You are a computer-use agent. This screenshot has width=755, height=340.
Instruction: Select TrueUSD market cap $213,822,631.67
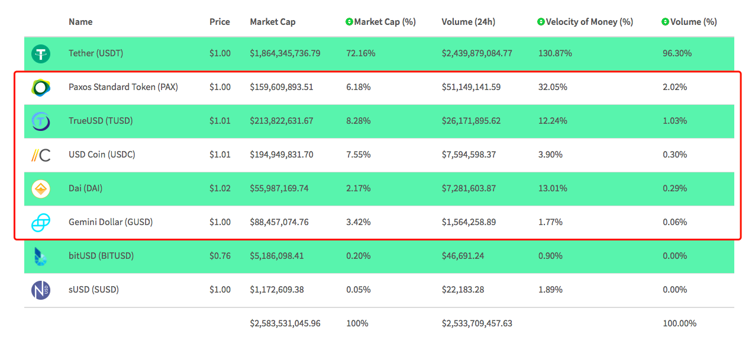coord(282,121)
